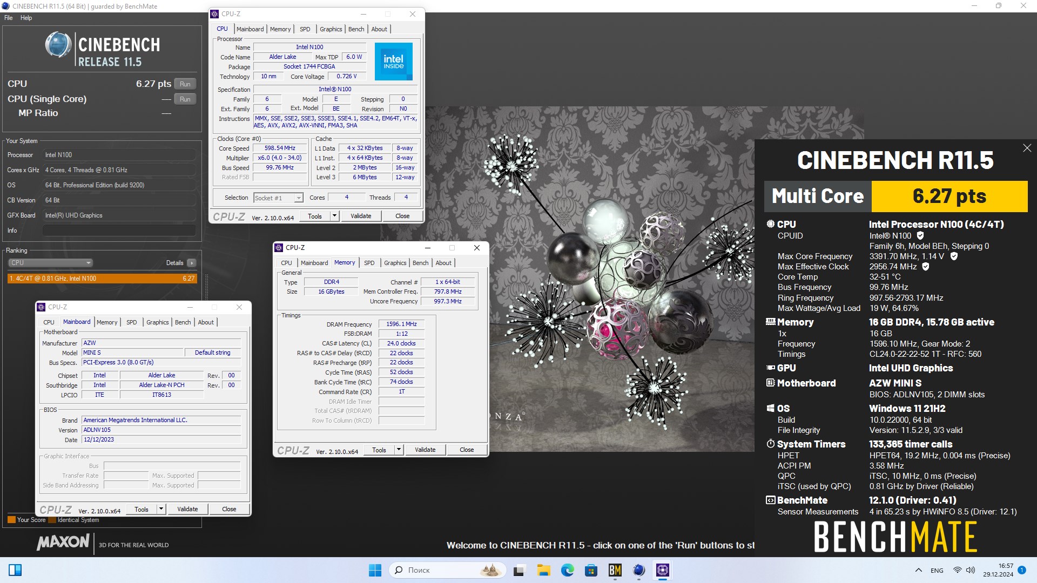
Task: Click the Uncore Frequency 997.3 MHz value
Action: [x=448, y=301]
